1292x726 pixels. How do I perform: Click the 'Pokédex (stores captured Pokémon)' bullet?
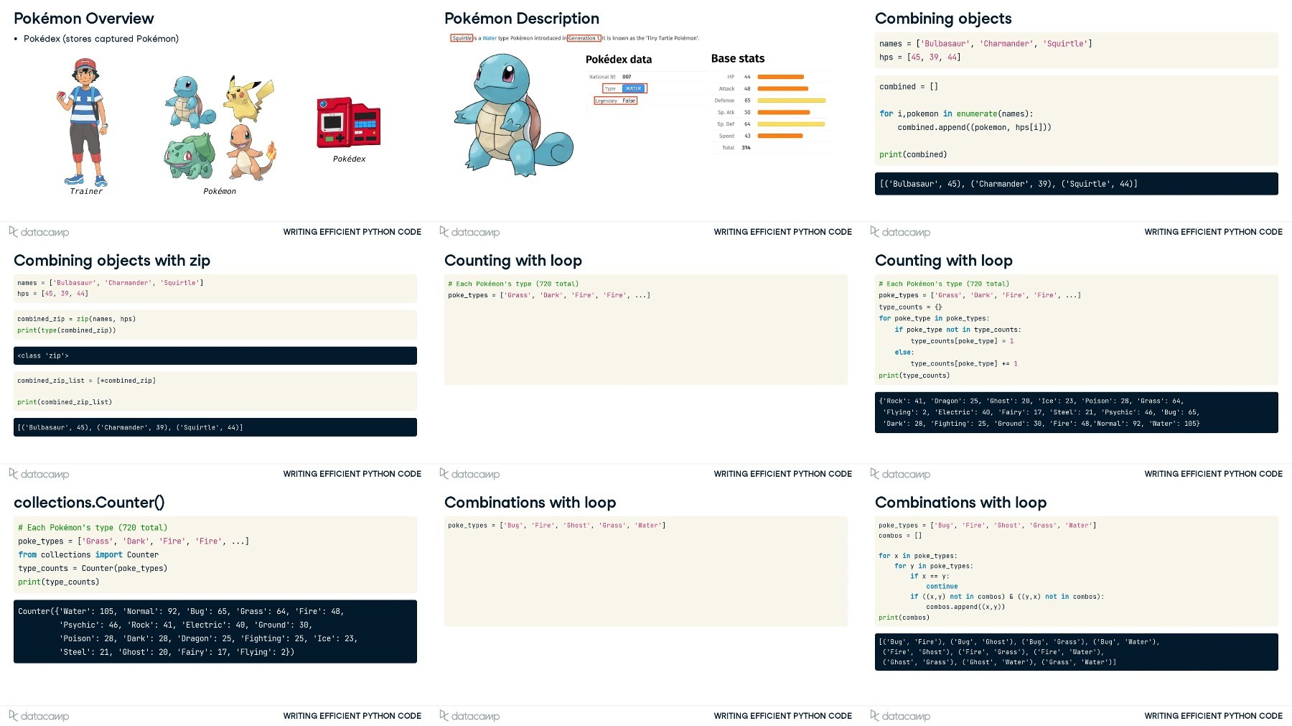tap(101, 39)
